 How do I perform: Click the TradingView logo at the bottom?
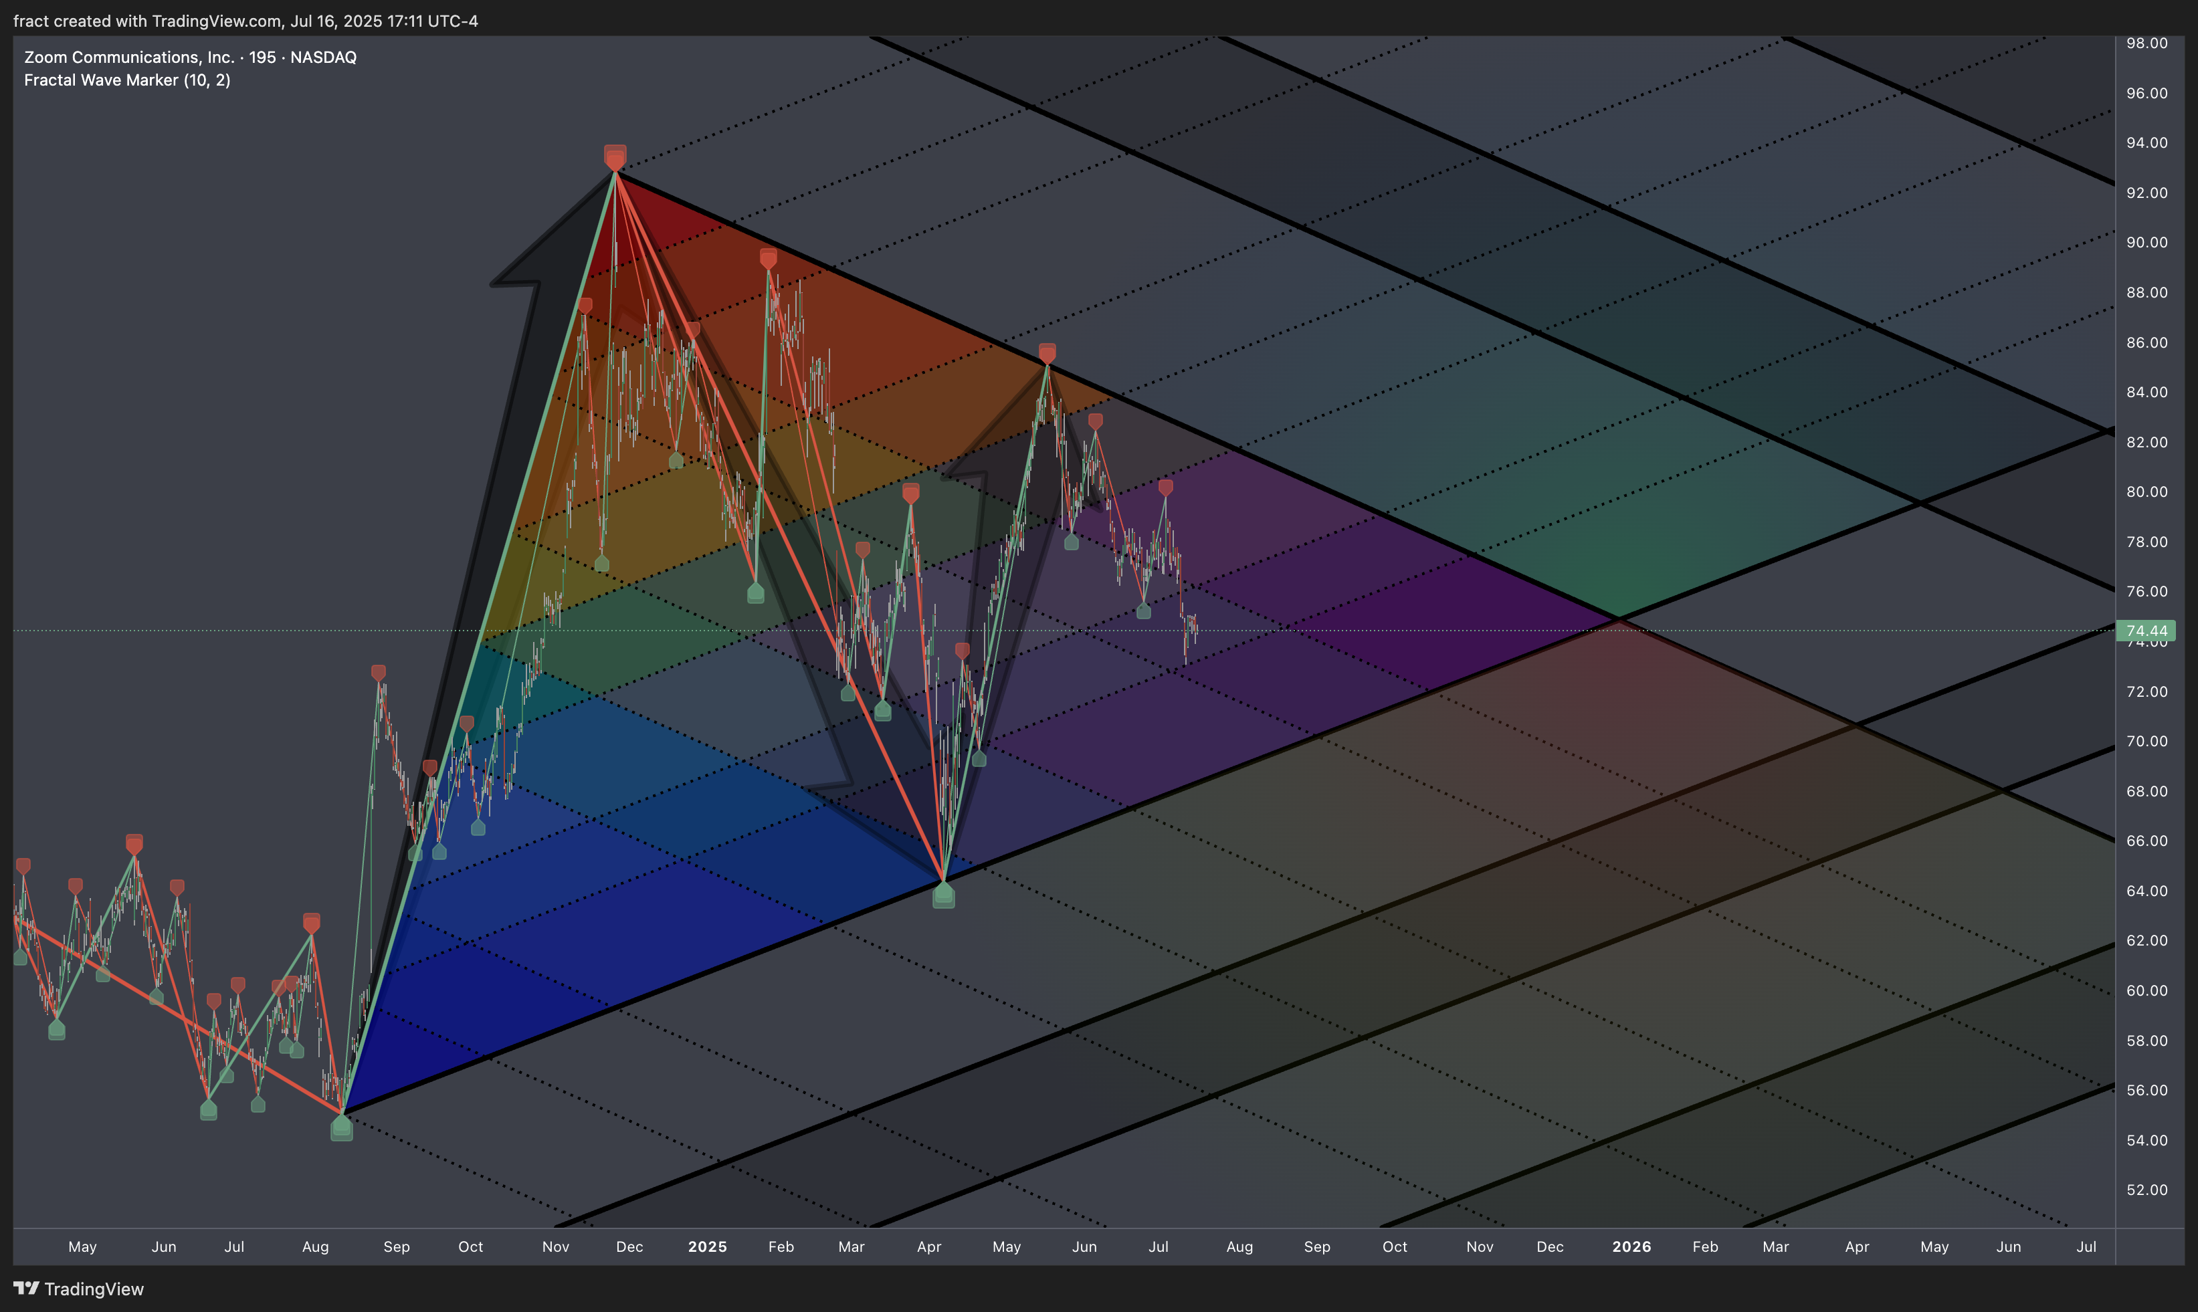point(79,1289)
